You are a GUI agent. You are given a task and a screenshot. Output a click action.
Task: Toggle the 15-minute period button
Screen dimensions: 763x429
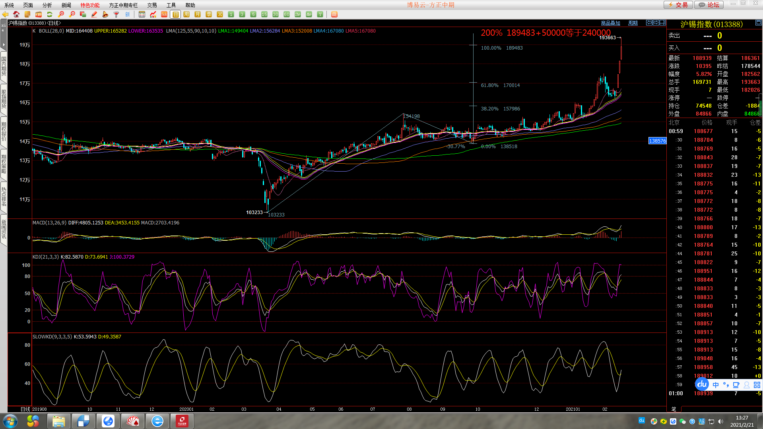click(x=264, y=14)
